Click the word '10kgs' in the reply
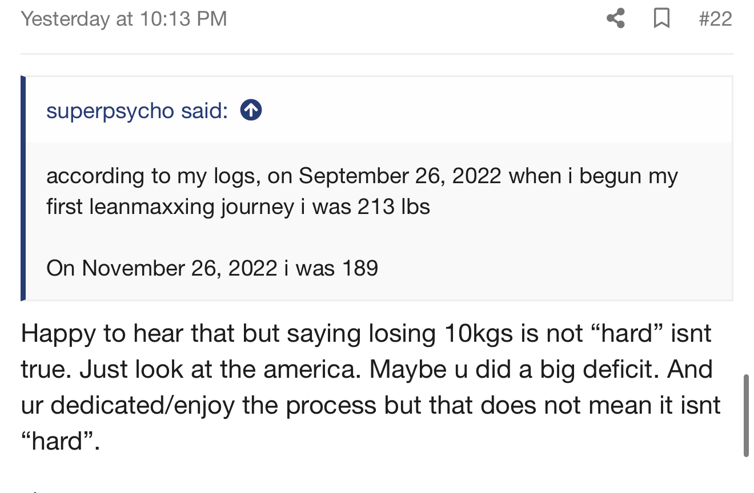This screenshot has height=493, width=754. click(478, 333)
